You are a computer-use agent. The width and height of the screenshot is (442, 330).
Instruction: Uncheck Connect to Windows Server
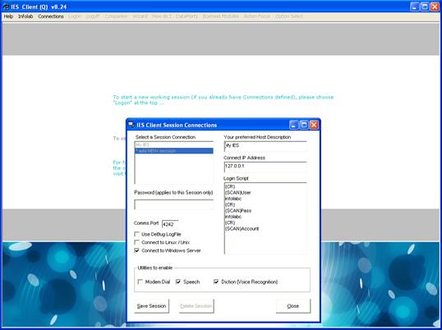(136, 250)
